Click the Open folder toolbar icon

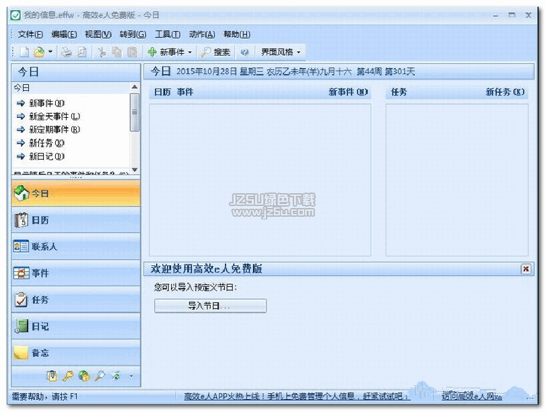pos(39,53)
